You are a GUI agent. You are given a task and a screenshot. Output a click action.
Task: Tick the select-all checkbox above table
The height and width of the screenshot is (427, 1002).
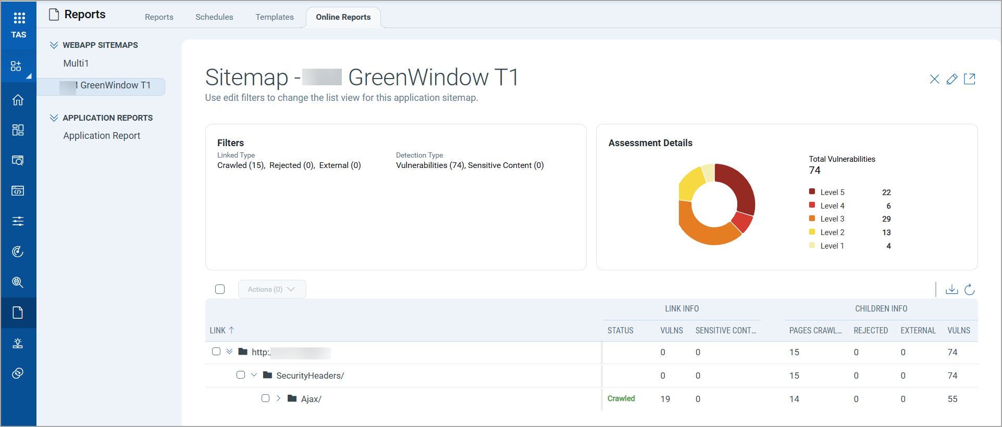tap(220, 289)
